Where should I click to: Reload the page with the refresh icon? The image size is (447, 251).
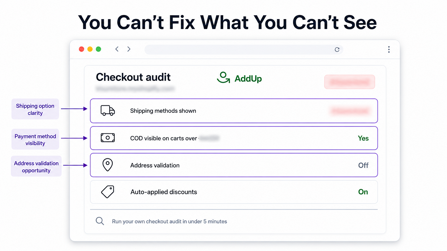(337, 49)
